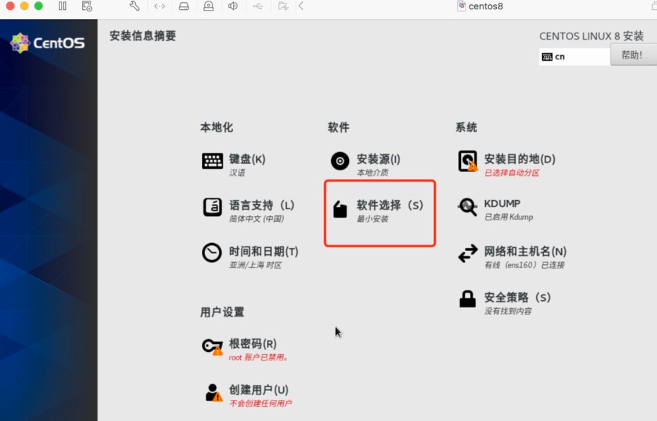The width and height of the screenshot is (657, 421).
Task: Click the 语言支持 language icon
Action: tap(212, 207)
